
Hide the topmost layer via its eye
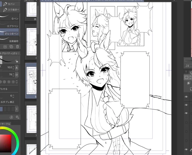click(x=186, y=97)
